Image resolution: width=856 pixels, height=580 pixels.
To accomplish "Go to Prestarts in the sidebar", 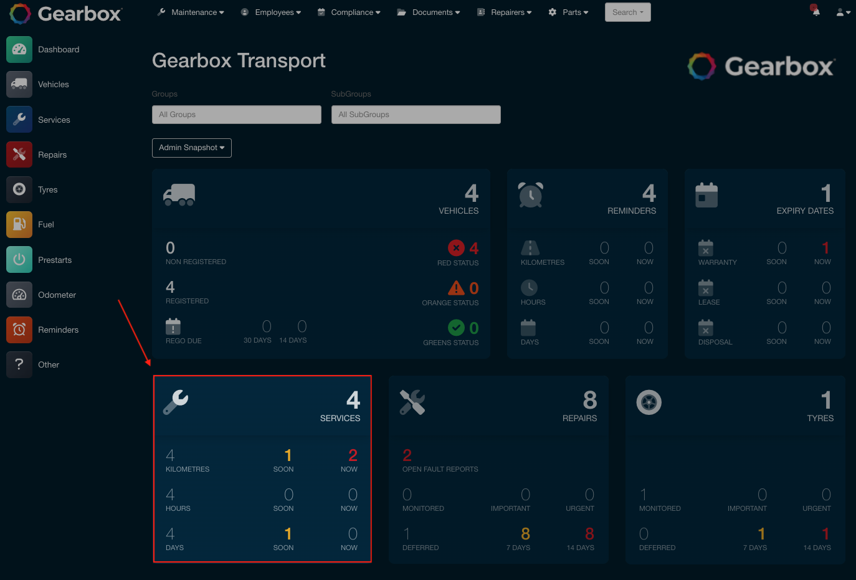I will coord(55,260).
